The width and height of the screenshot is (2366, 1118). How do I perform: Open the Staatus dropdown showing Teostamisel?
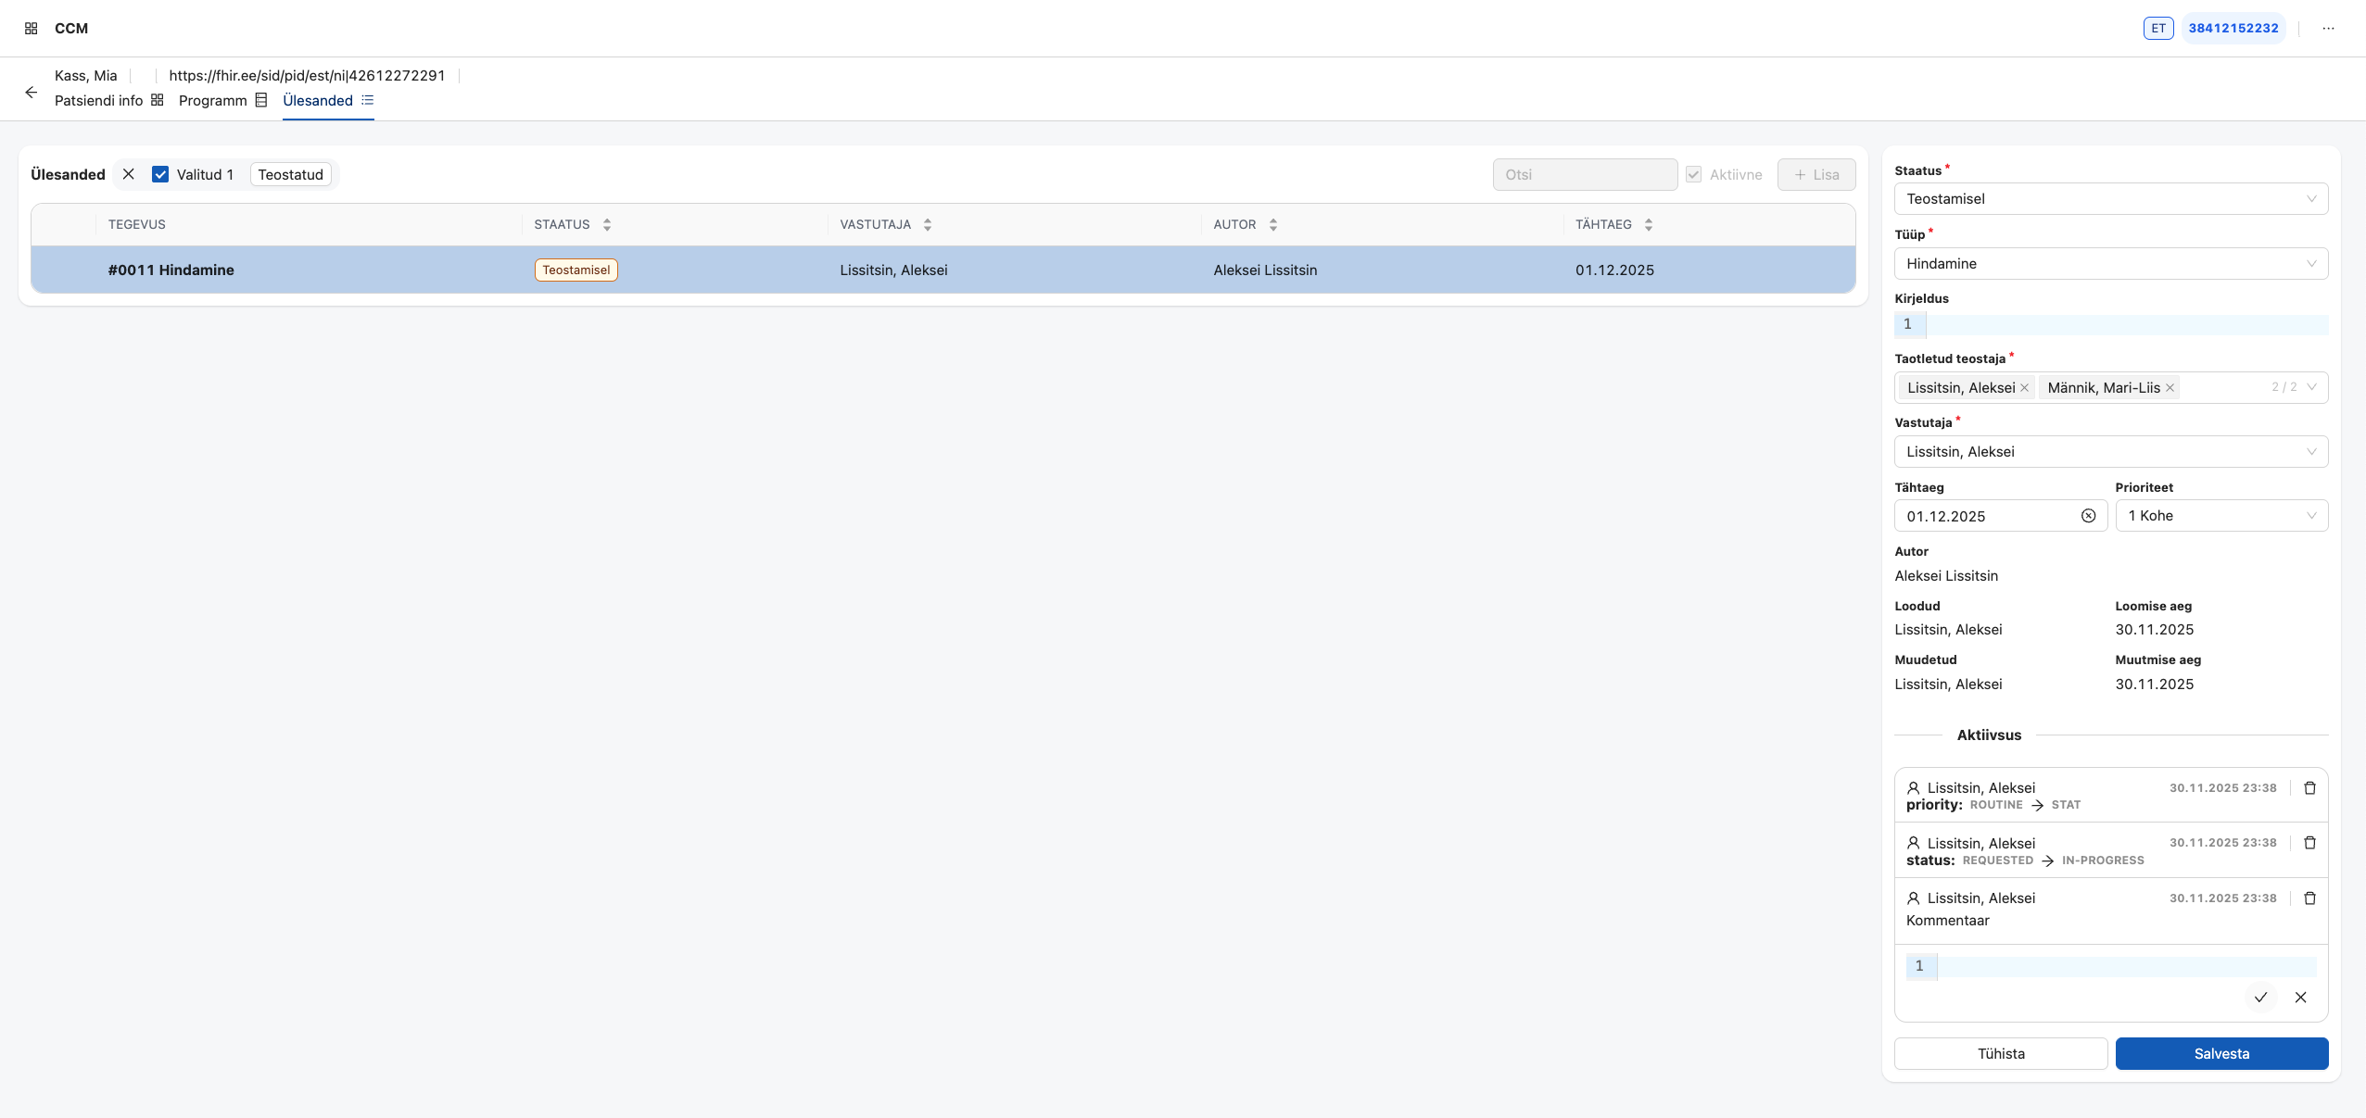tap(2110, 198)
